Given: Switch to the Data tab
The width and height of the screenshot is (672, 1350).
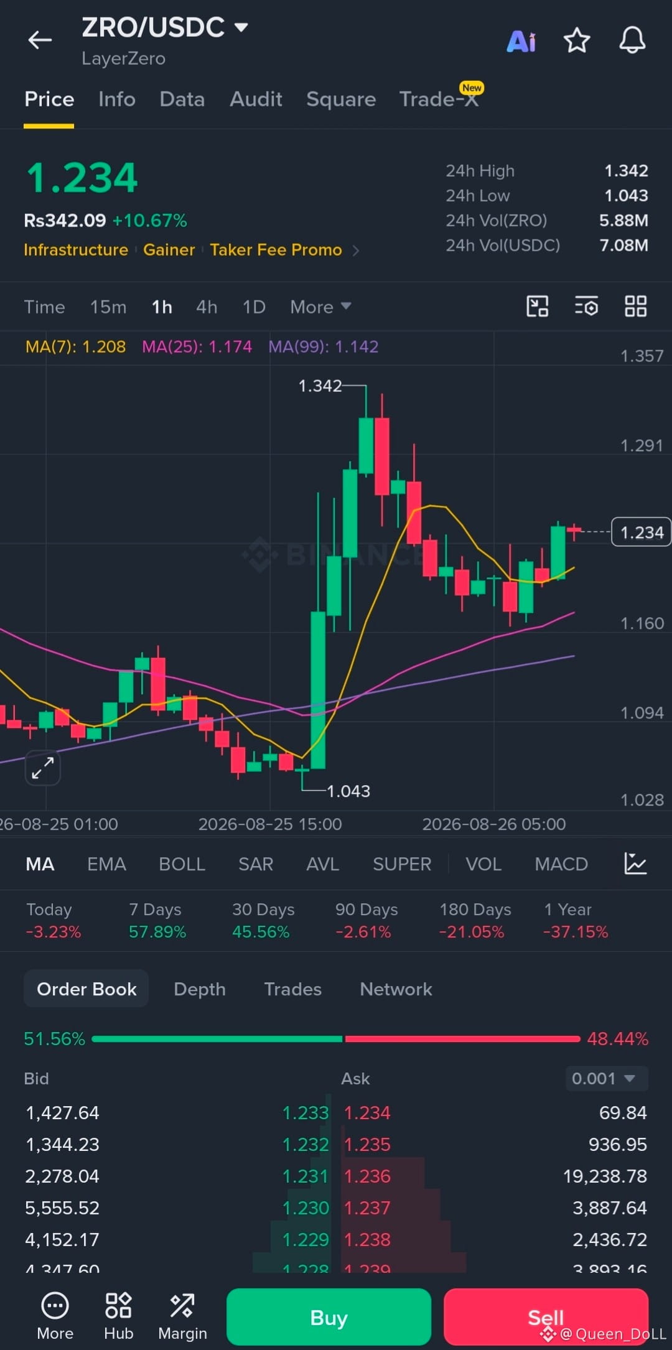Looking at the screenshot, I should pos(182,100).
